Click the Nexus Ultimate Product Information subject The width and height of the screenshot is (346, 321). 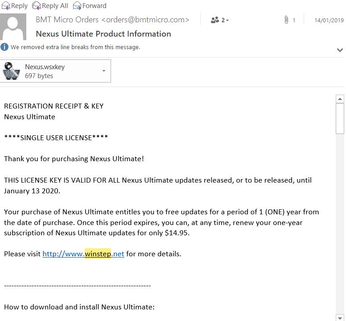point(103,34)
